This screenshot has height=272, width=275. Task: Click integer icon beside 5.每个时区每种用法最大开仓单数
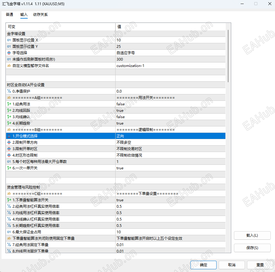tap(9, 161)
